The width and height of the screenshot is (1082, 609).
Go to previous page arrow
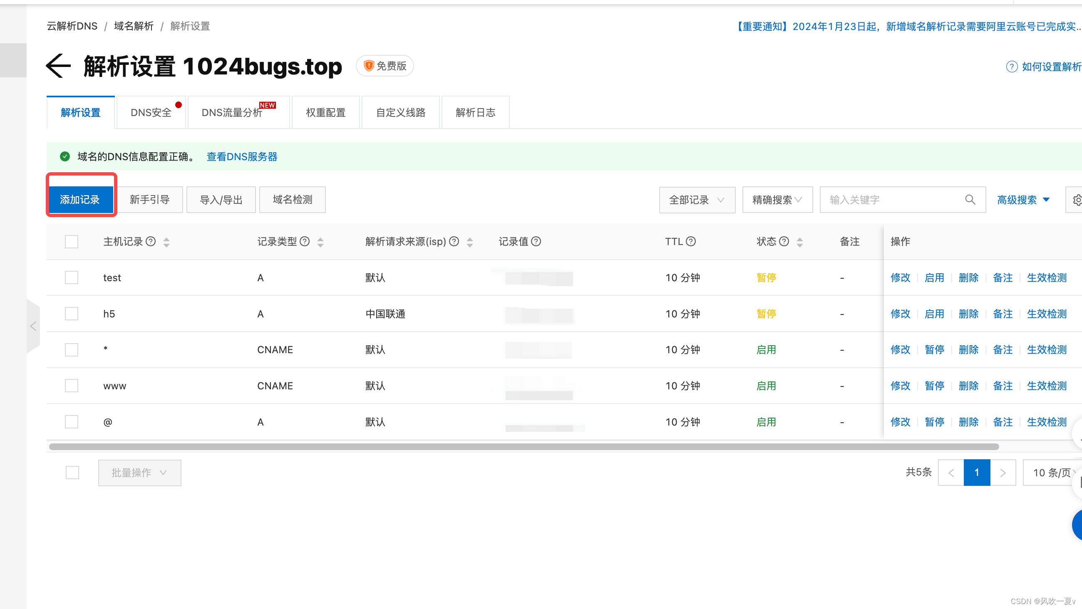pyautogui.click(x=951, y=473)
